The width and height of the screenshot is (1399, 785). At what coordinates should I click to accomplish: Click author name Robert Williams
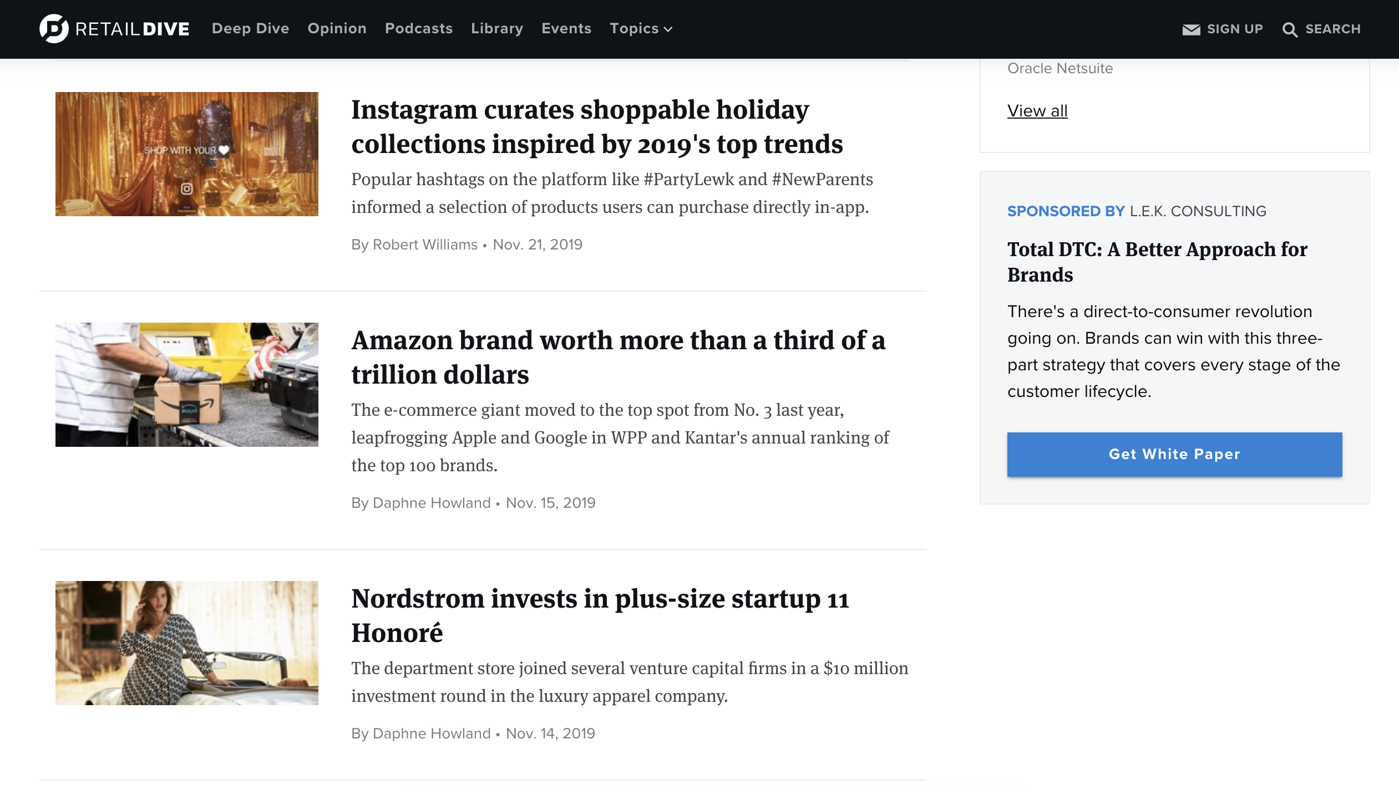coord(425,244)
